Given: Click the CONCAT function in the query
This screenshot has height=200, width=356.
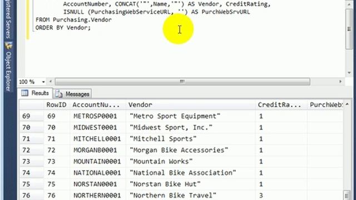Looking at the screenshot, I should tap(125, 4).
